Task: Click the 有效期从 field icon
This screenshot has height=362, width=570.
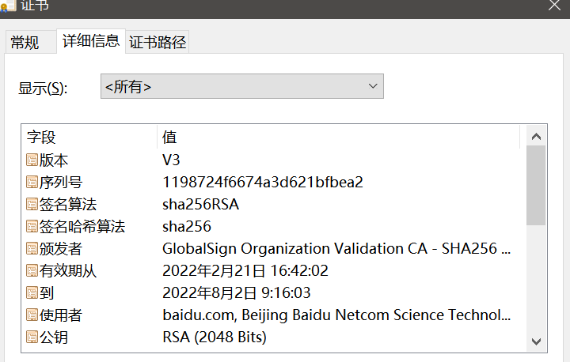Action: tap(32, 271)
